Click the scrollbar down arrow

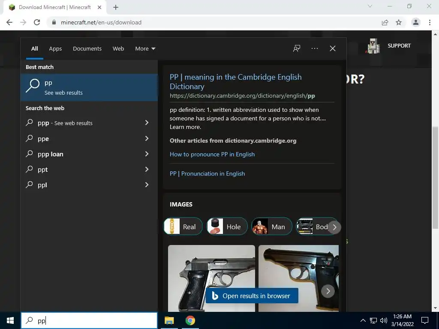pos(435,308)
